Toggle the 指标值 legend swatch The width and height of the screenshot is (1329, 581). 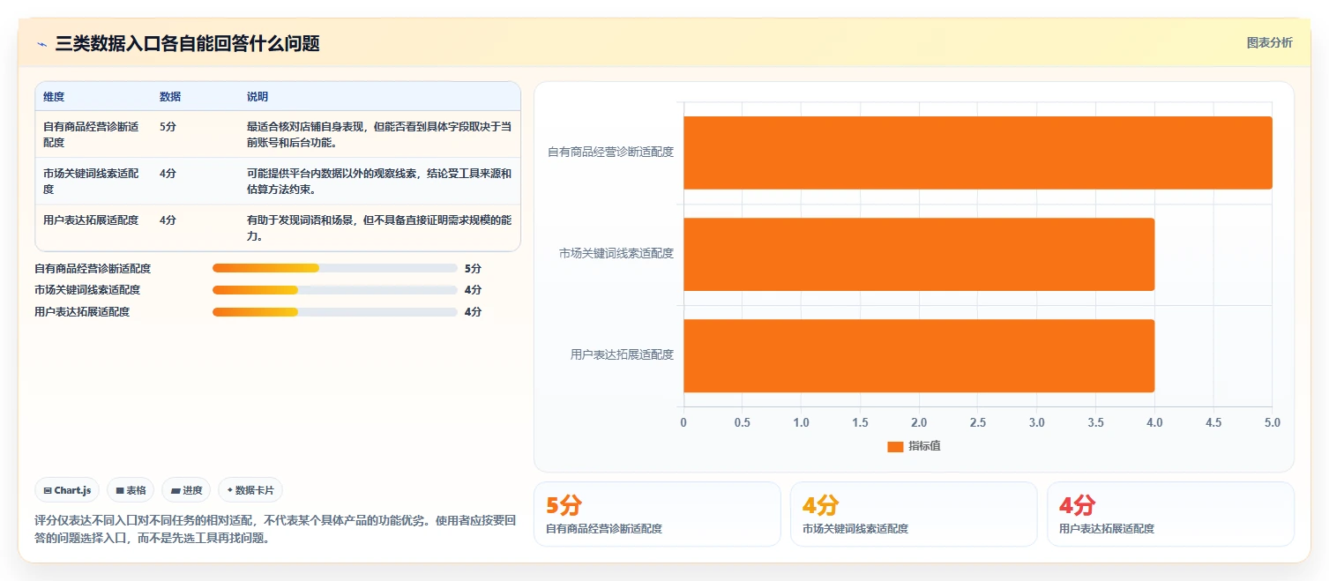point(895,446)
